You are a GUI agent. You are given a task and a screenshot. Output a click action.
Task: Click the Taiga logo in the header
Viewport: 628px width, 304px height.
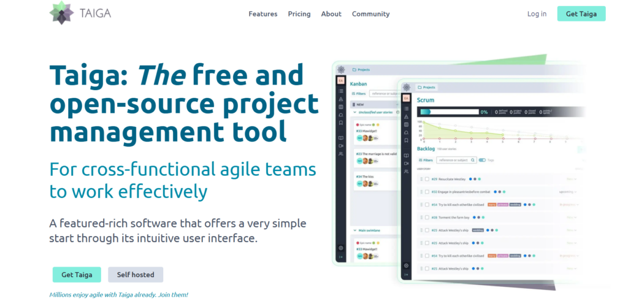pyautogui.click(x=80, y=13)
